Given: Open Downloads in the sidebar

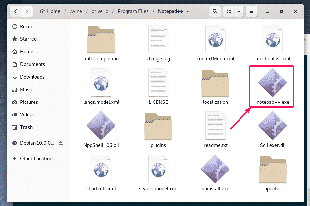Looking at the screenshot, I should pyautogui.click(x=39, y=77).
